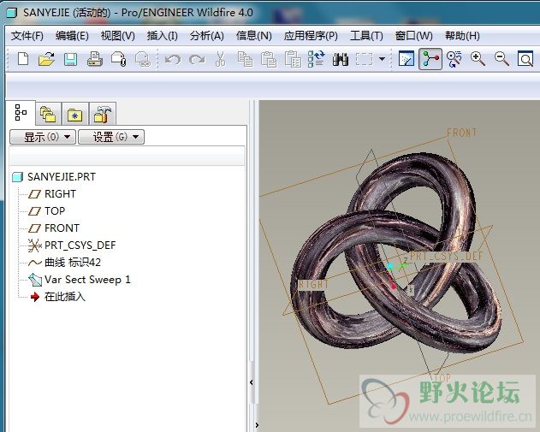Viewport: 540px width, 432px height.
Task: Refit model to screen icon
Action: pos(525,59)
